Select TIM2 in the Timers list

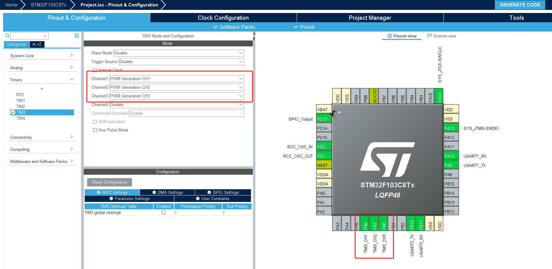coord(21,106)
